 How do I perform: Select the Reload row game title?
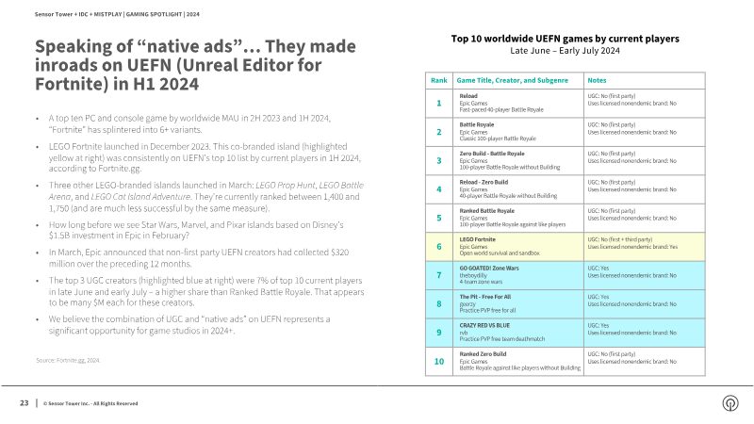pos(468,96)
